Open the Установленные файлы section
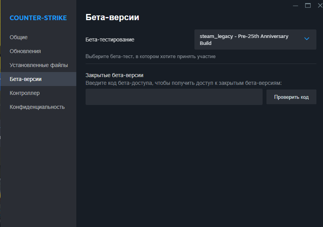323x227 pixels. (x=38, y=65)
